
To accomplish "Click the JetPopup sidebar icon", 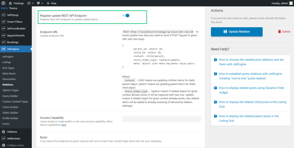I will pyautogui.click(x=3, y=15).
